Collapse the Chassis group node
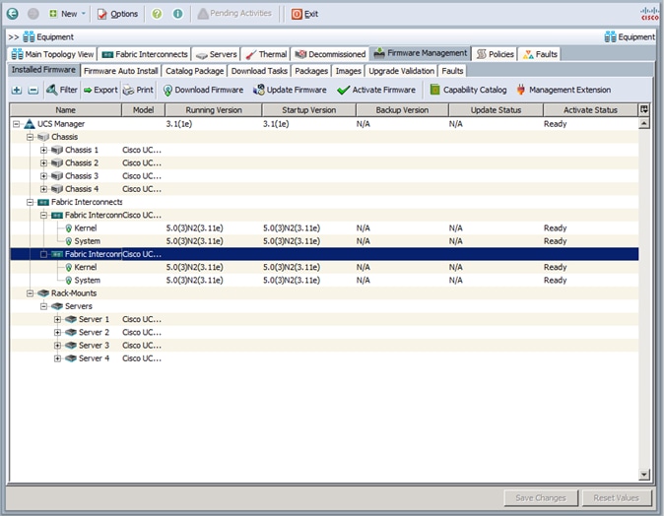 (x=30, y=137)
